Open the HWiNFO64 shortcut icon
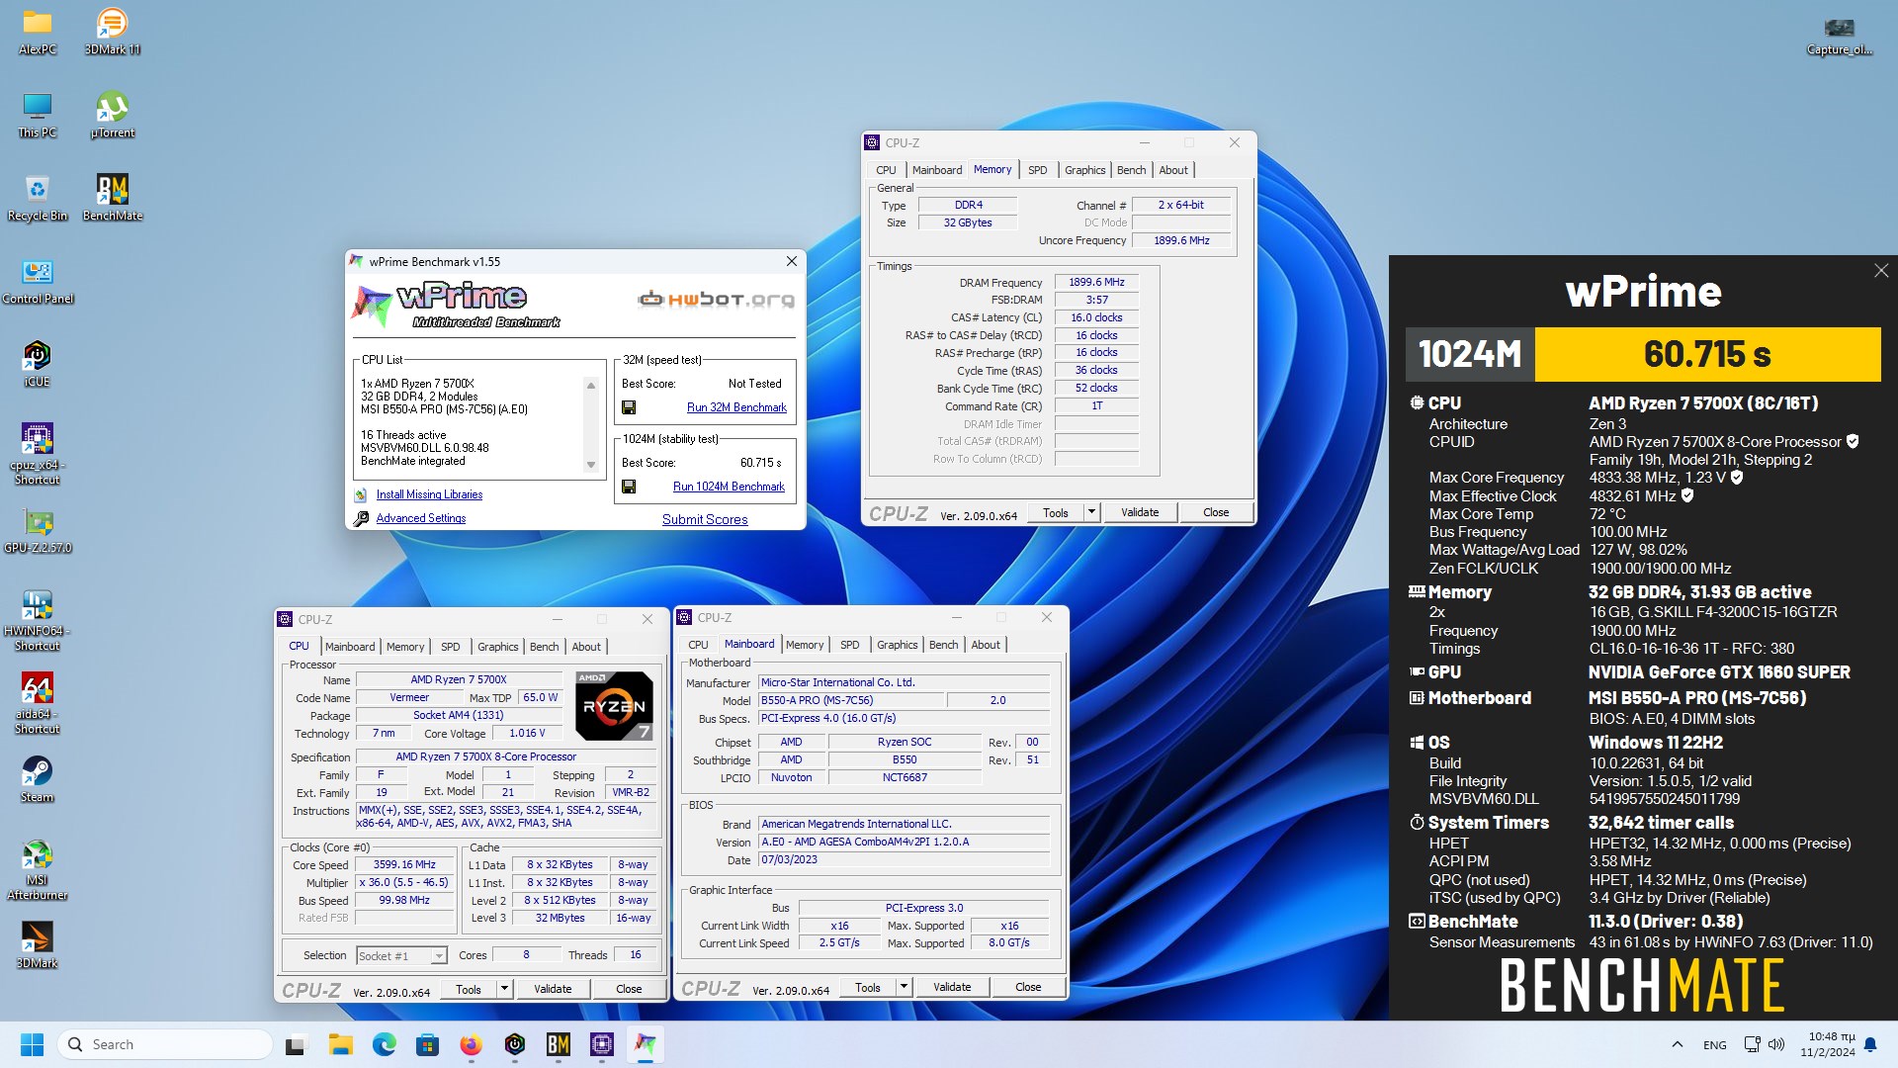 (38, 619)
